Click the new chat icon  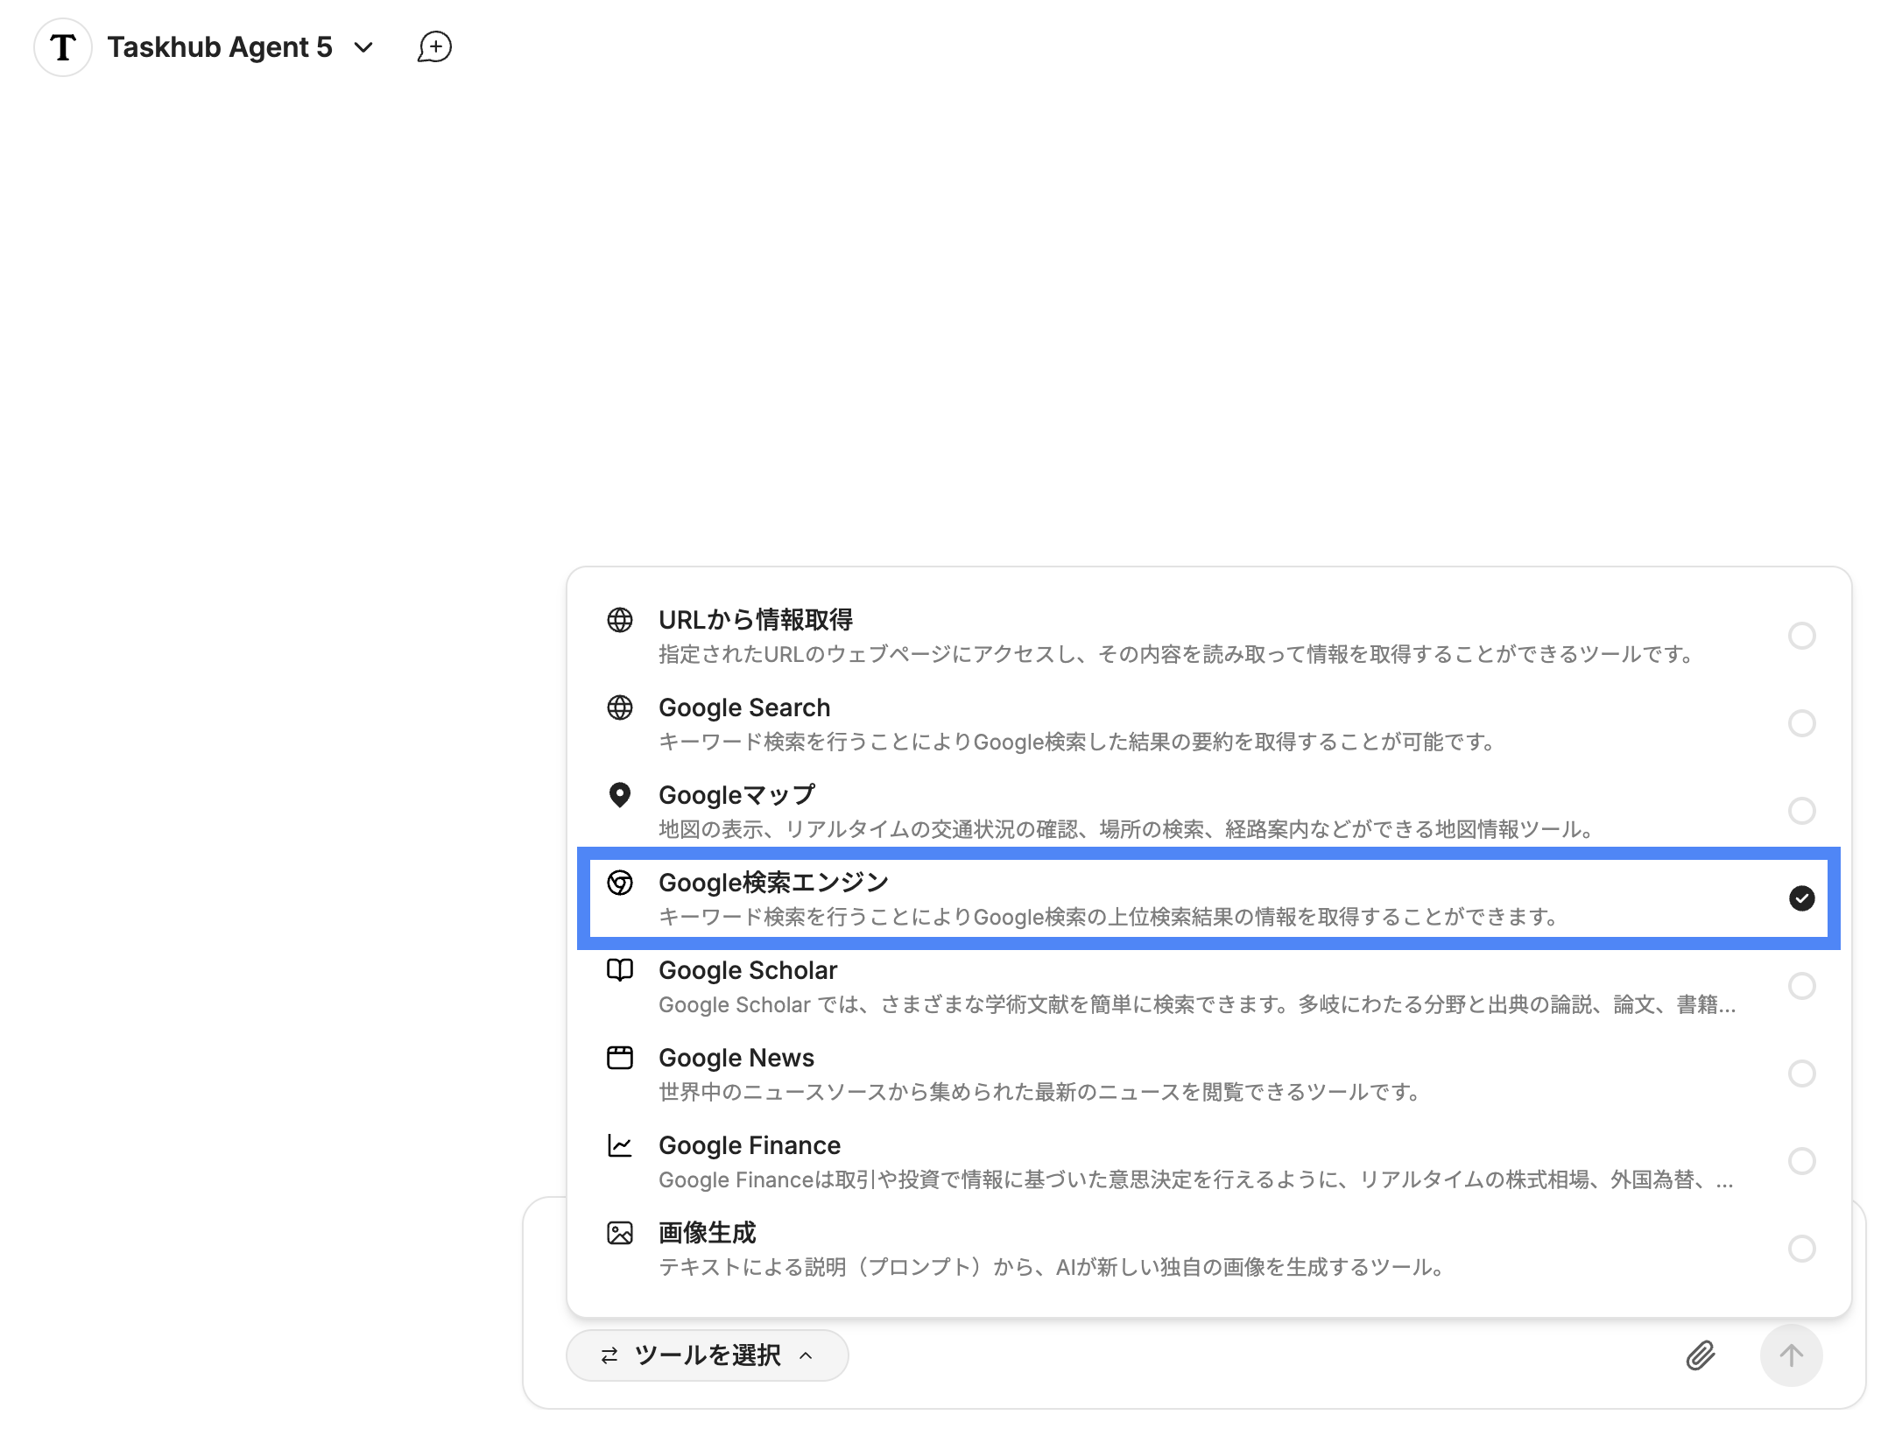pos(434,47)
